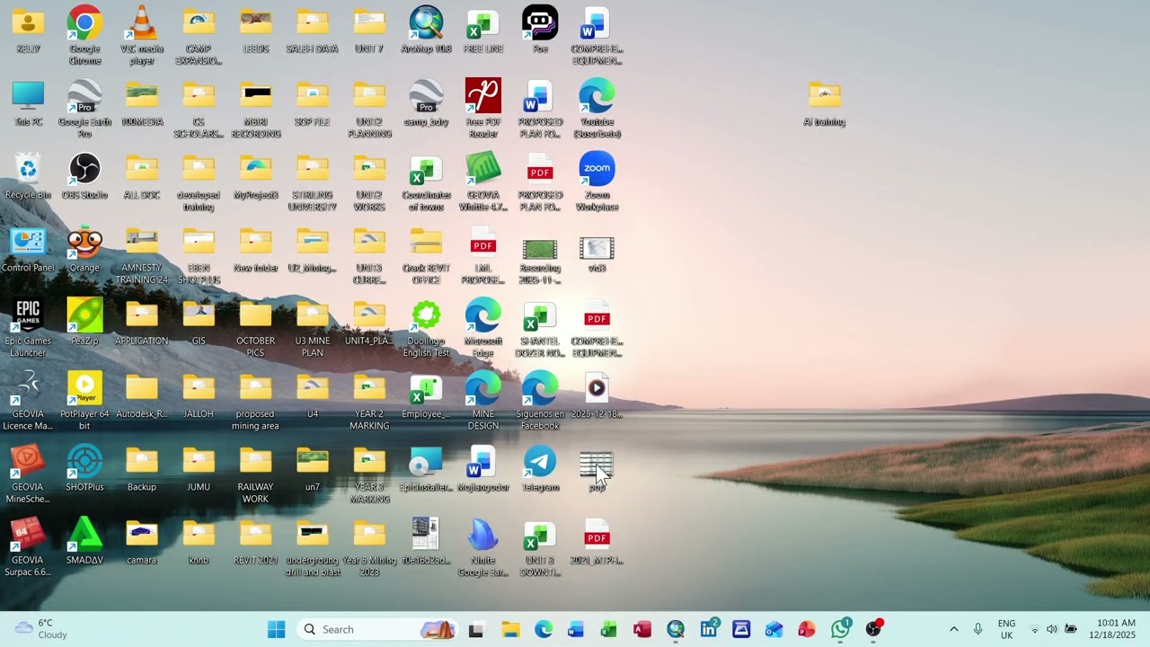Select the Mojiangodor Word document
This screenshot has height=647, width=1150.
[483, 467]
